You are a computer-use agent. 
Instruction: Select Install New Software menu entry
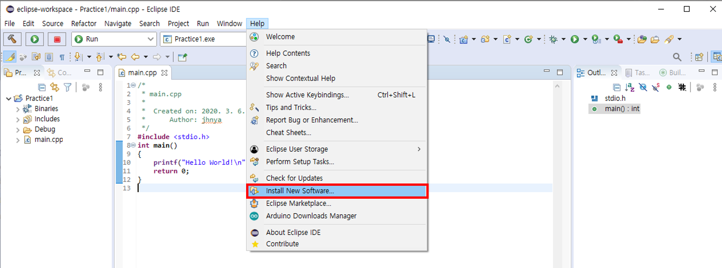click(x=337, y=191)
